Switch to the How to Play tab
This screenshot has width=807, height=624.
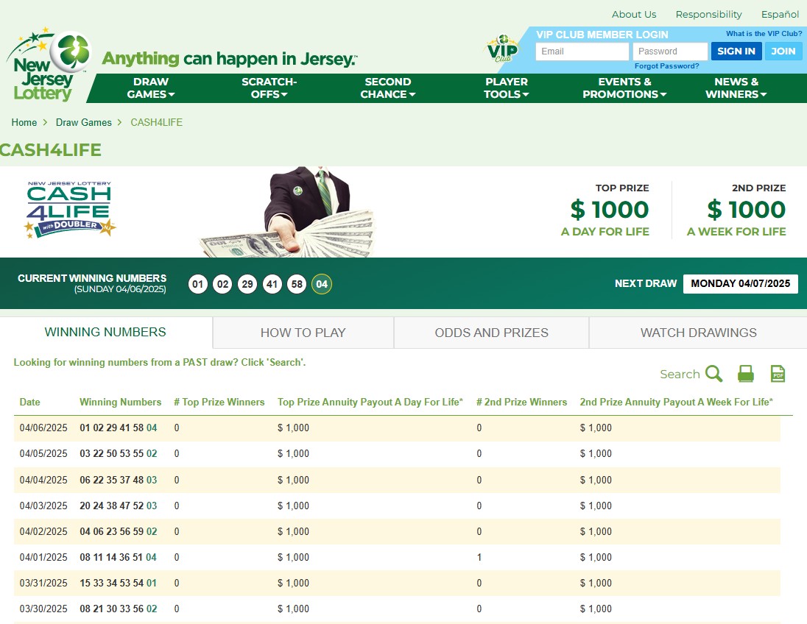tap(303, 333)
